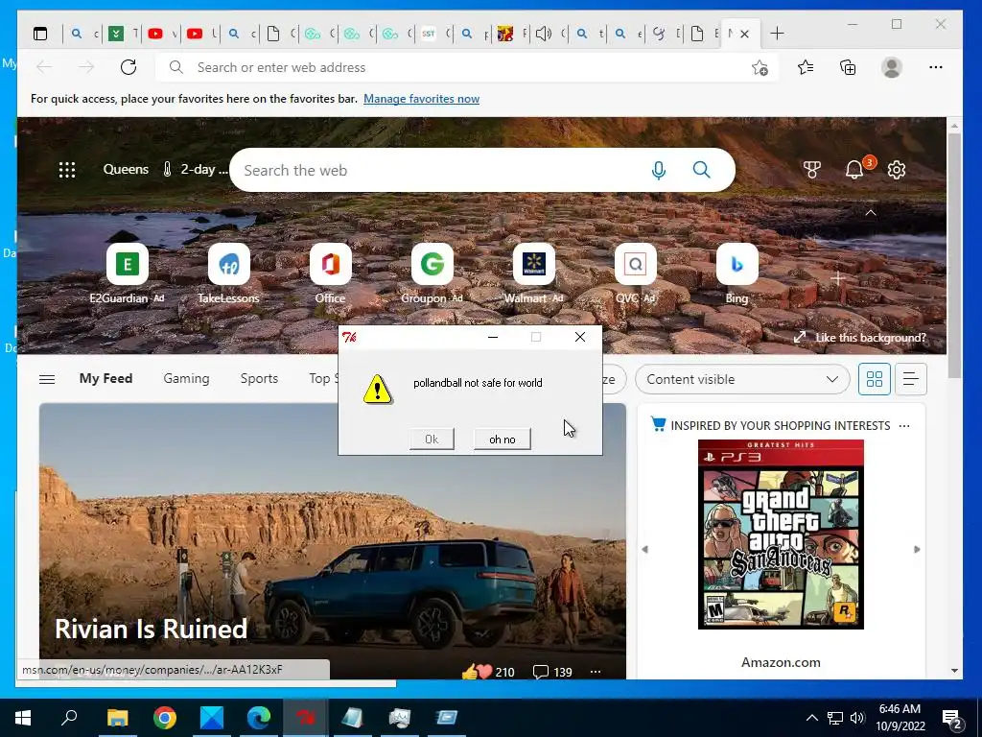Screen dimensions: 982x737
Task: Open the feed hamburger menu
Action: 47,379
